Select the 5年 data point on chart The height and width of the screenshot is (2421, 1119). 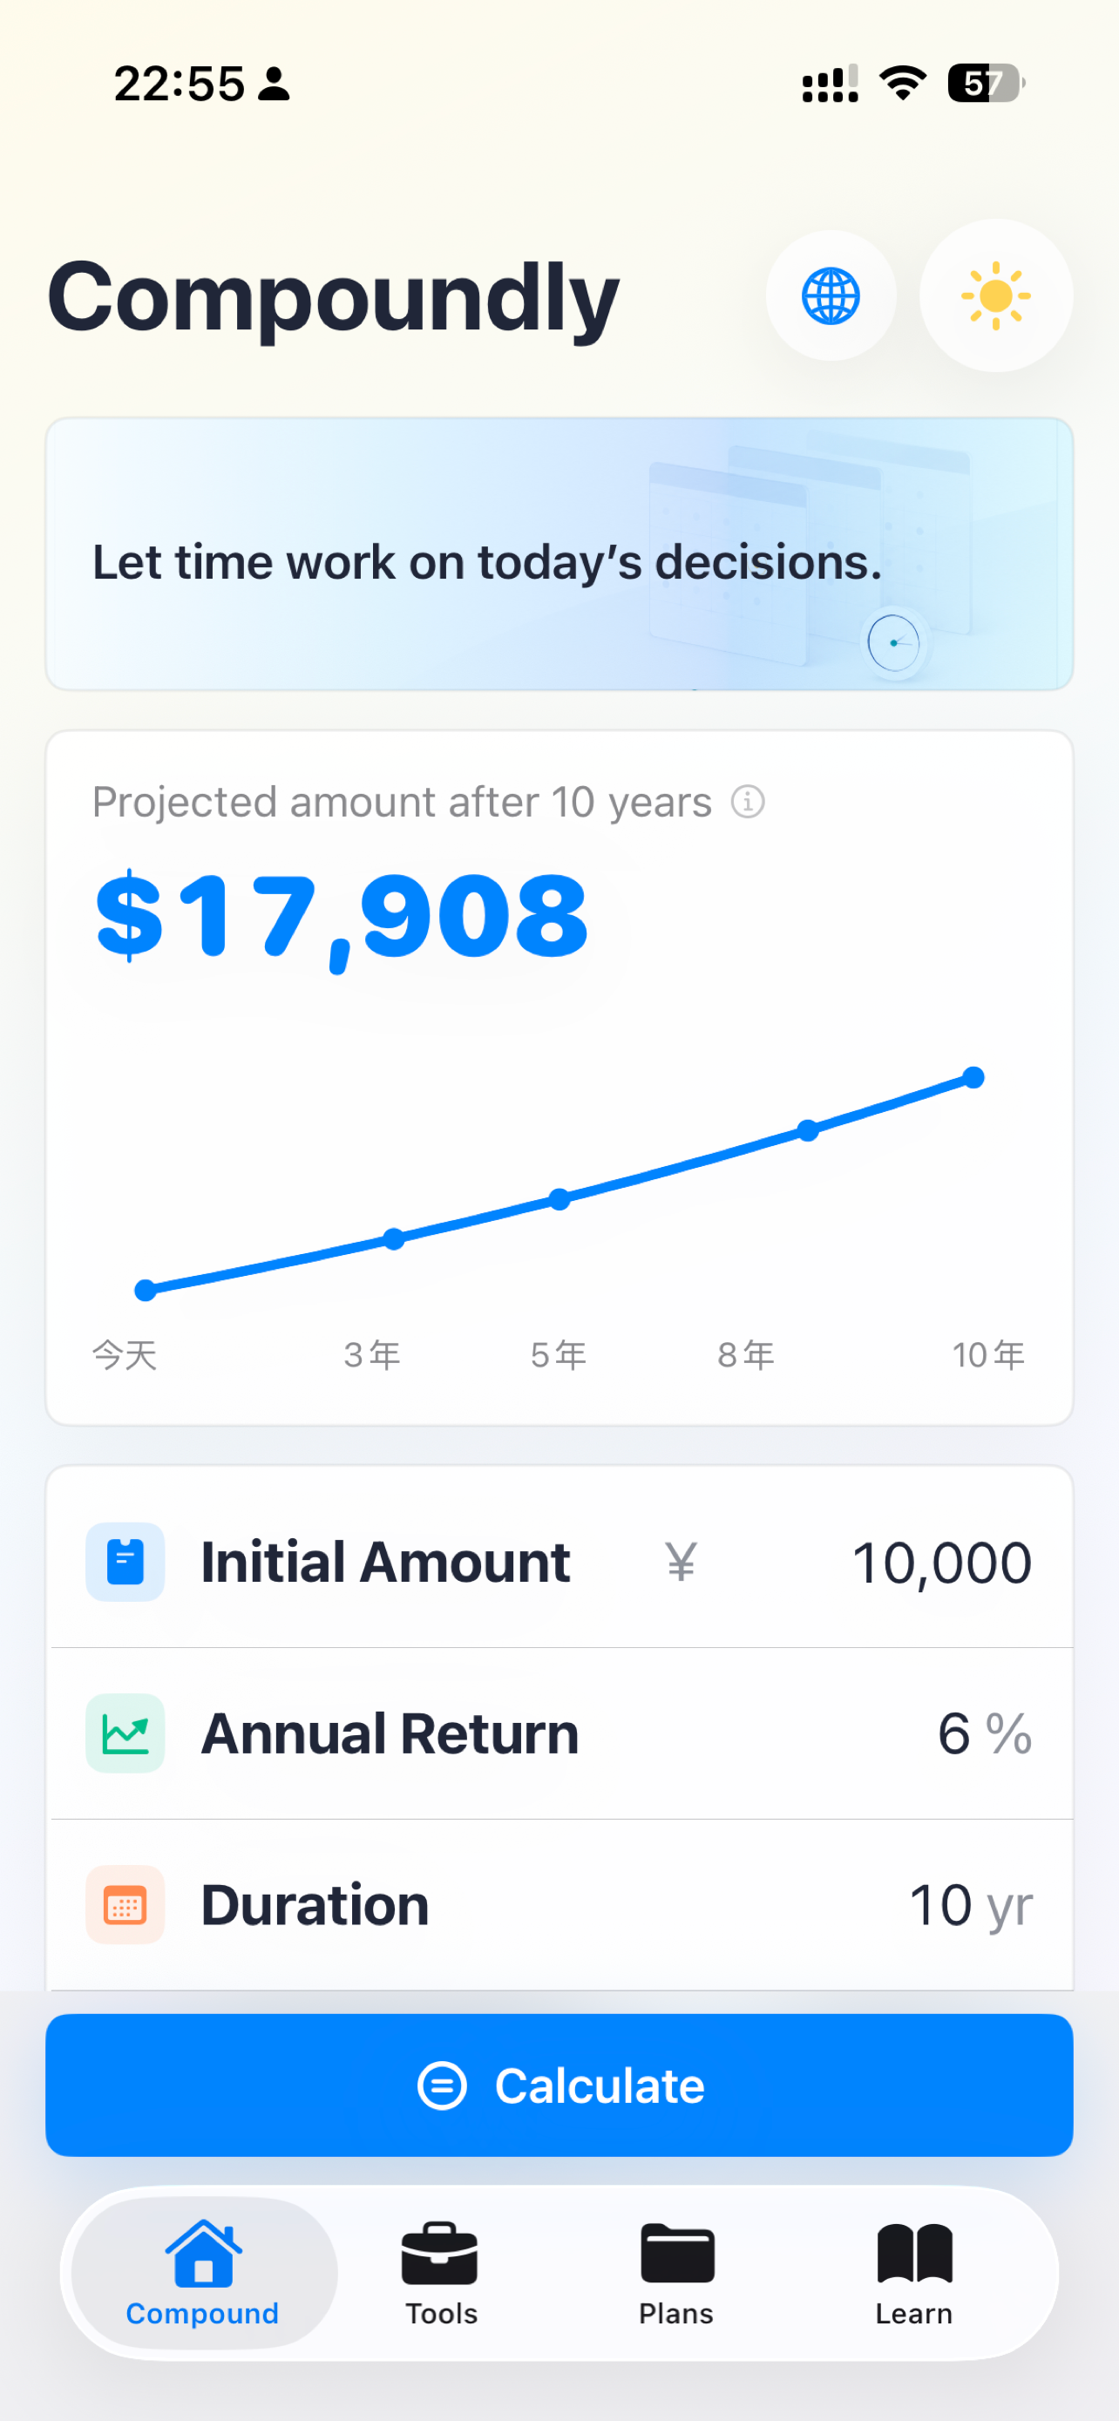560,1199
